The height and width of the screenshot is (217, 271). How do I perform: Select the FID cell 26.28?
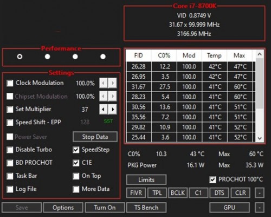(x=139, y=67)
